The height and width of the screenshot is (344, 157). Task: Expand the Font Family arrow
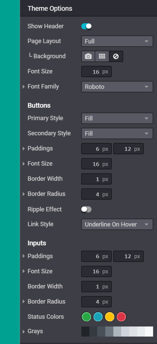pyautogui.click(x=24, y=87)
